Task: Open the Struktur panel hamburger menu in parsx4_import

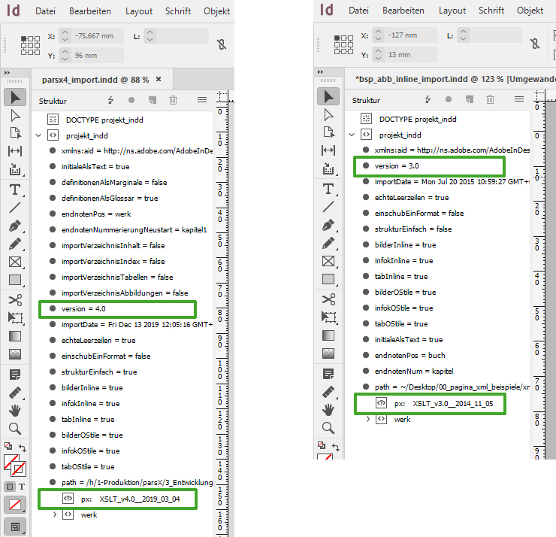Action: coord(202,100)
